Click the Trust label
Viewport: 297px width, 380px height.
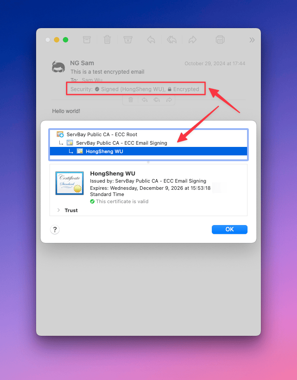[71, 210]
